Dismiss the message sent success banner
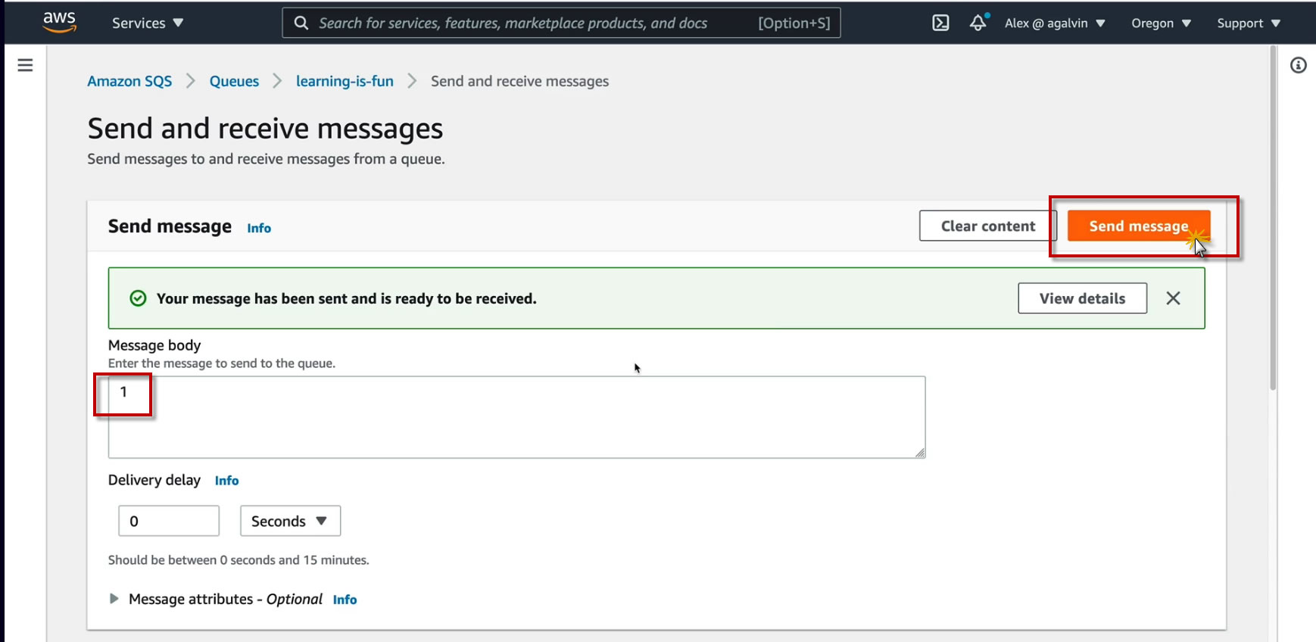1316x642 pixels. [x=1173, y=298]
